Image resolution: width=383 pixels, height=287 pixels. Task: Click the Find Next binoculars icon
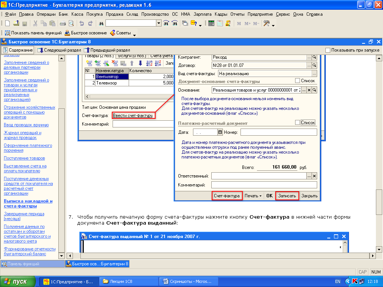point(166,24)
